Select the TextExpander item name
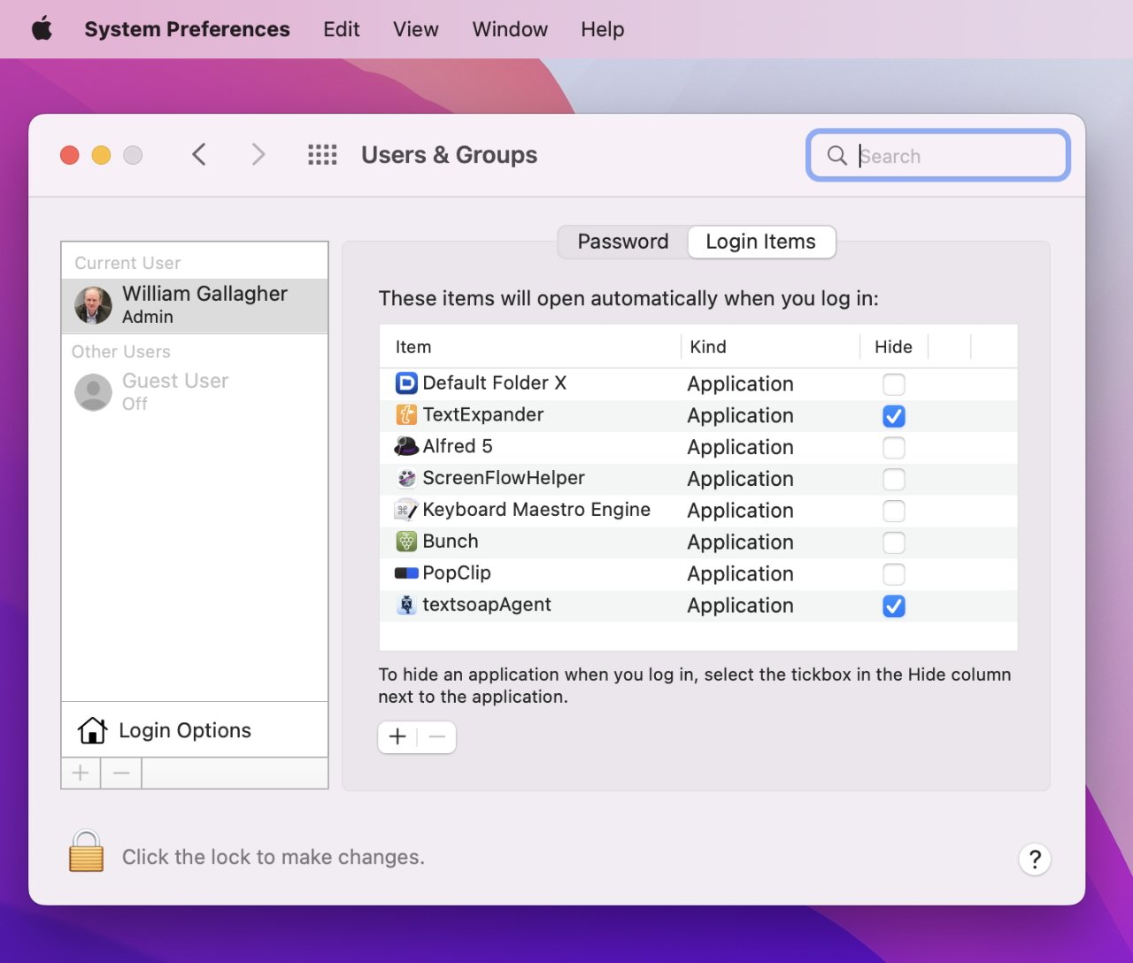1133x963 pixels. [483, 415]
